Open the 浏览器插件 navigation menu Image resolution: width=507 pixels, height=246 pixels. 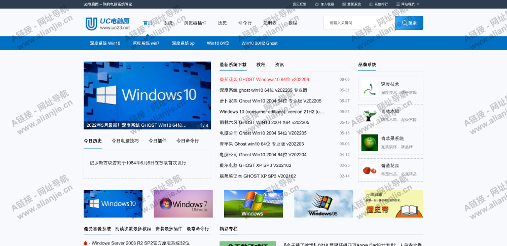coord(195,23)
